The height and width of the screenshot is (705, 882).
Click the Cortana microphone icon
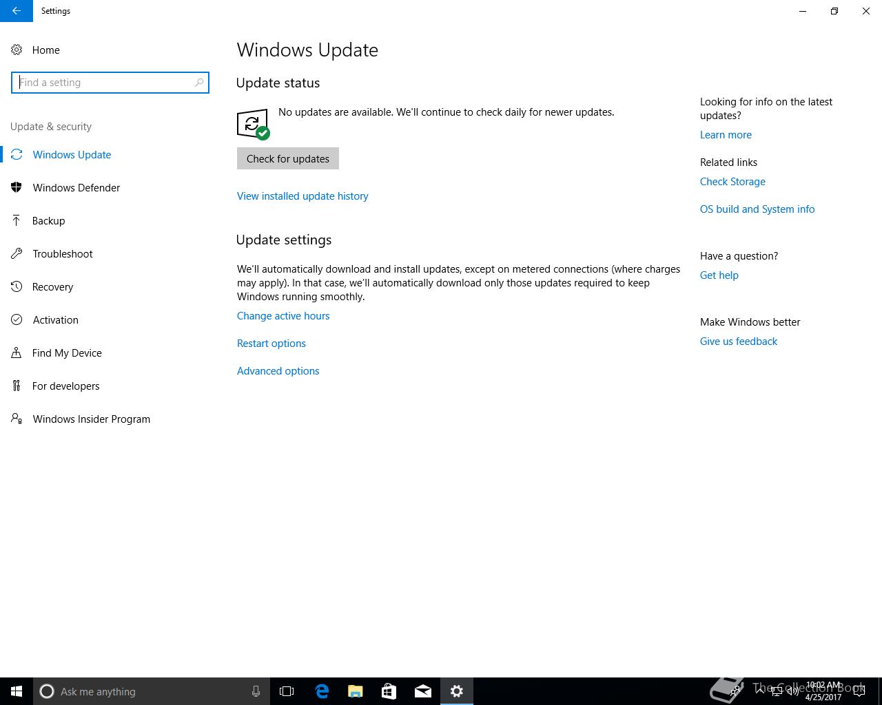pos(256,691)
